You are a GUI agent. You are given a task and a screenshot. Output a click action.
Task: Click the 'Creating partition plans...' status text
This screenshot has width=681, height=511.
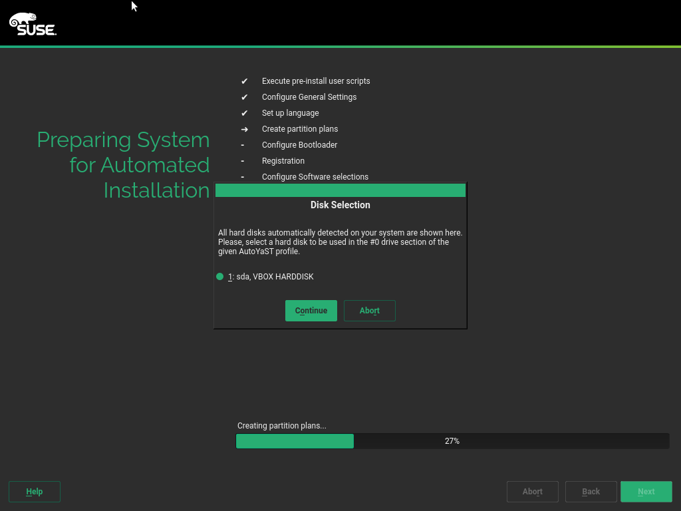(281, 426)
